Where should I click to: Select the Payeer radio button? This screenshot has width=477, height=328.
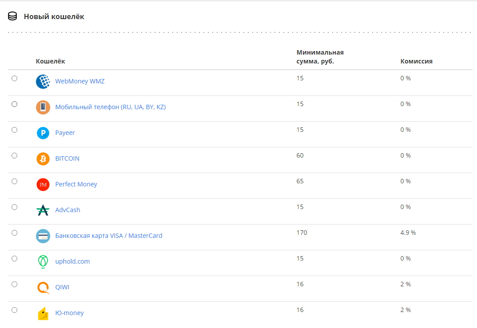point(15,130)
